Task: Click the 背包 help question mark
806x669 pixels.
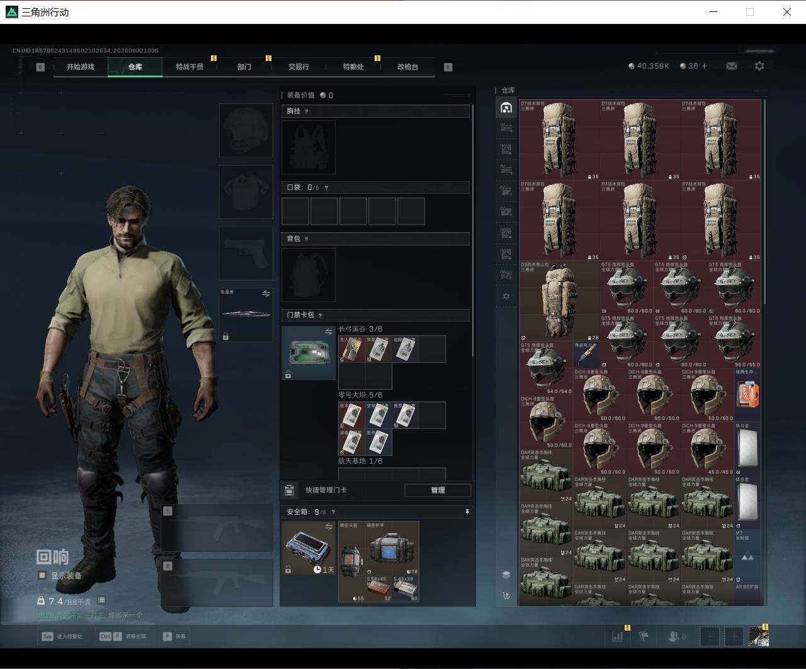Action: tap(307, 239)
